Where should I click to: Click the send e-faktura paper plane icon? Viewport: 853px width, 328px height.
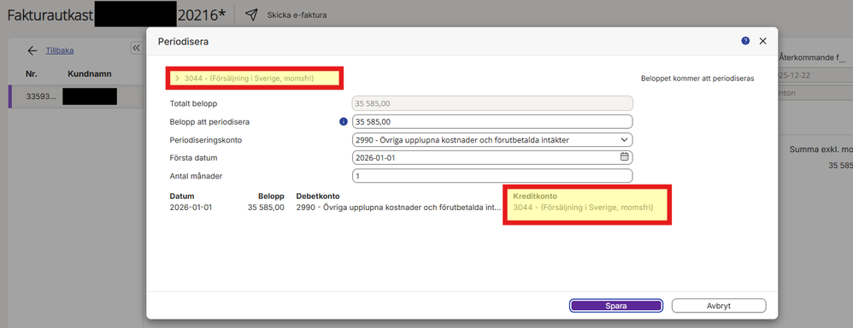pyautogui.click(x=250, y=15)
